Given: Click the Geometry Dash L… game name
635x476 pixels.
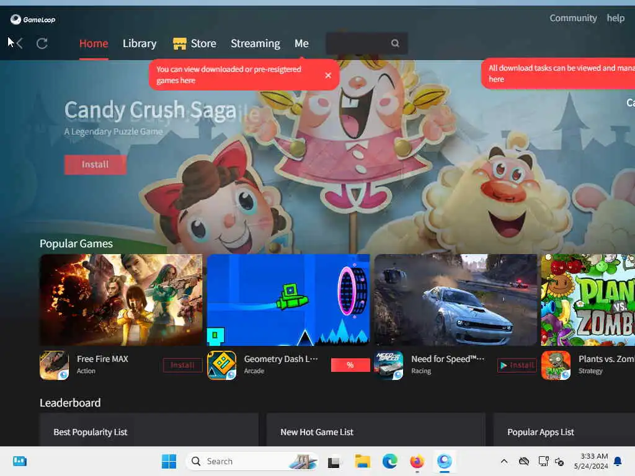Looking at the screenshot, I should (281, 359).
